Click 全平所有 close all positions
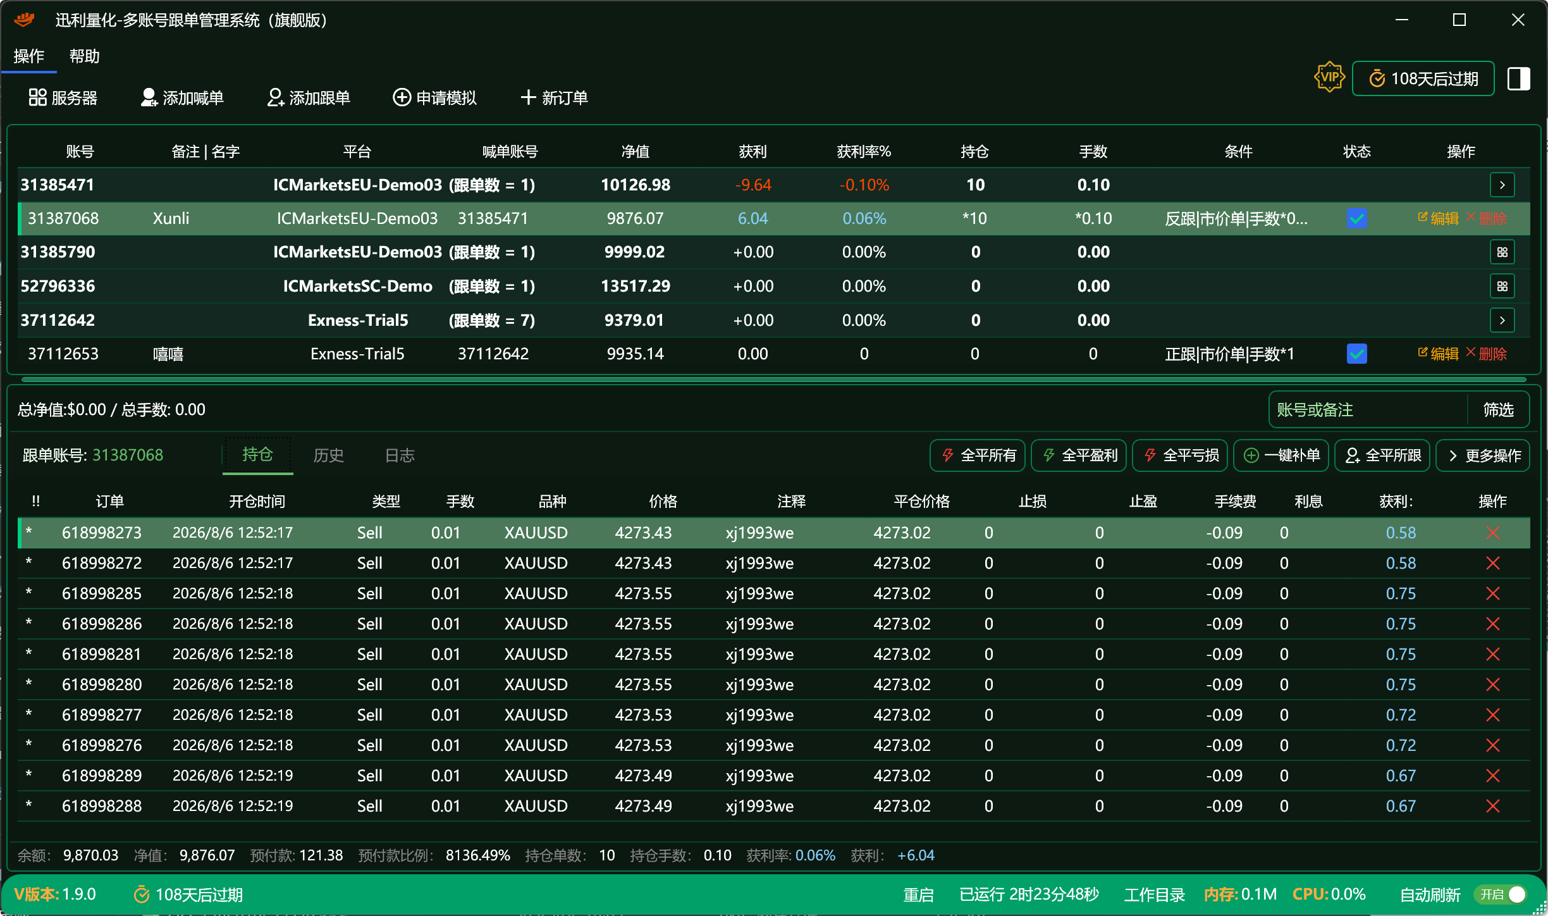1548x916 pixels. tap(978, 455)
